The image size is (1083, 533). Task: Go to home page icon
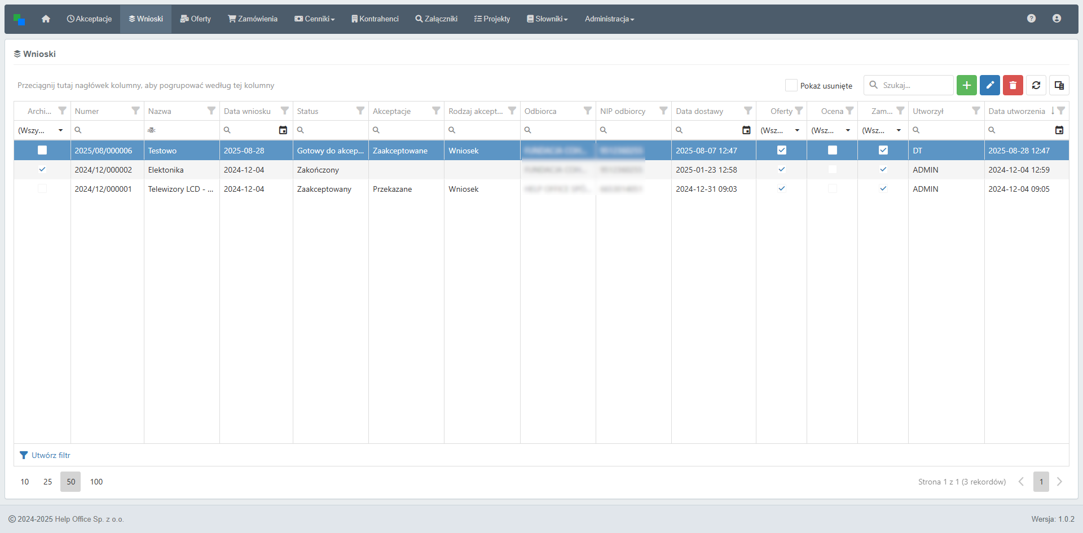[46, 19]
